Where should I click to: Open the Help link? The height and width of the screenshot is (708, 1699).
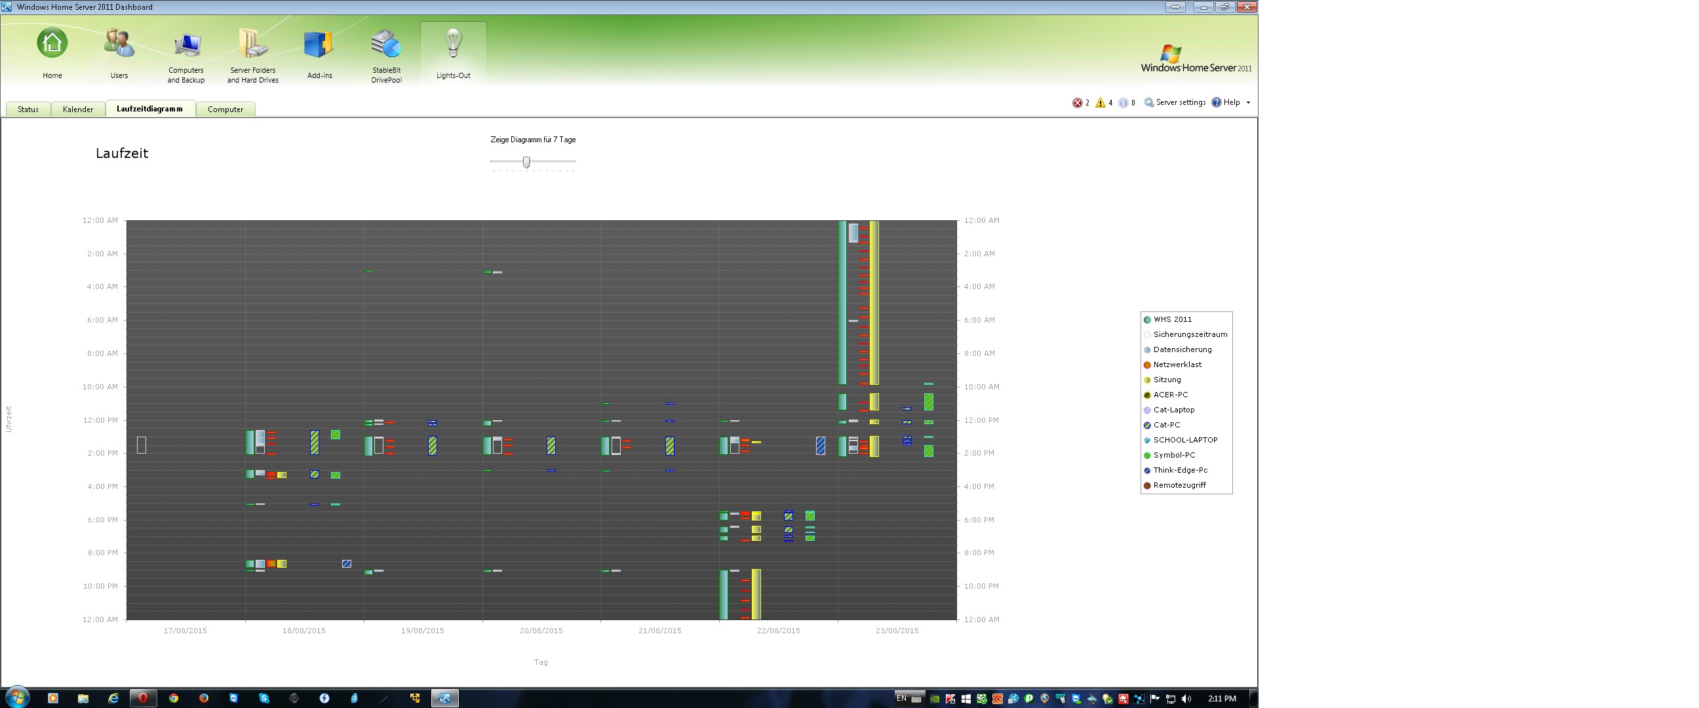(x=1226, y=102)
